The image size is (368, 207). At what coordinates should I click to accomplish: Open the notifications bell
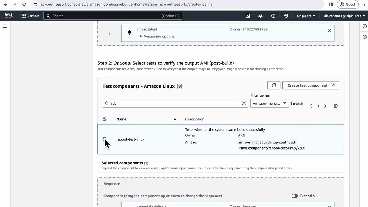(260, 16)
